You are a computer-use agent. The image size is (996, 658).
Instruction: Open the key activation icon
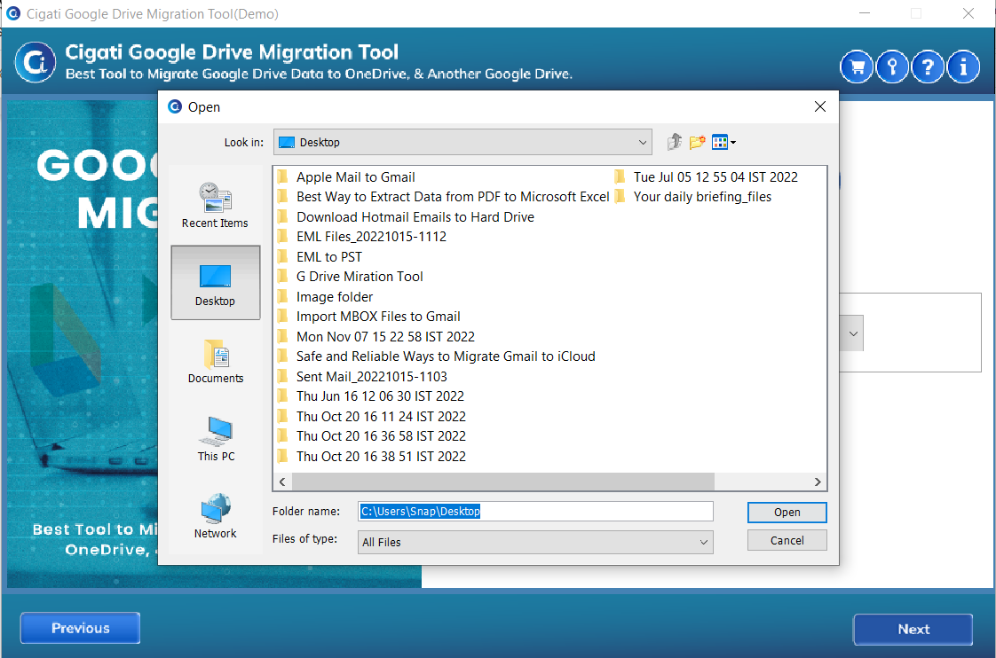892,67
